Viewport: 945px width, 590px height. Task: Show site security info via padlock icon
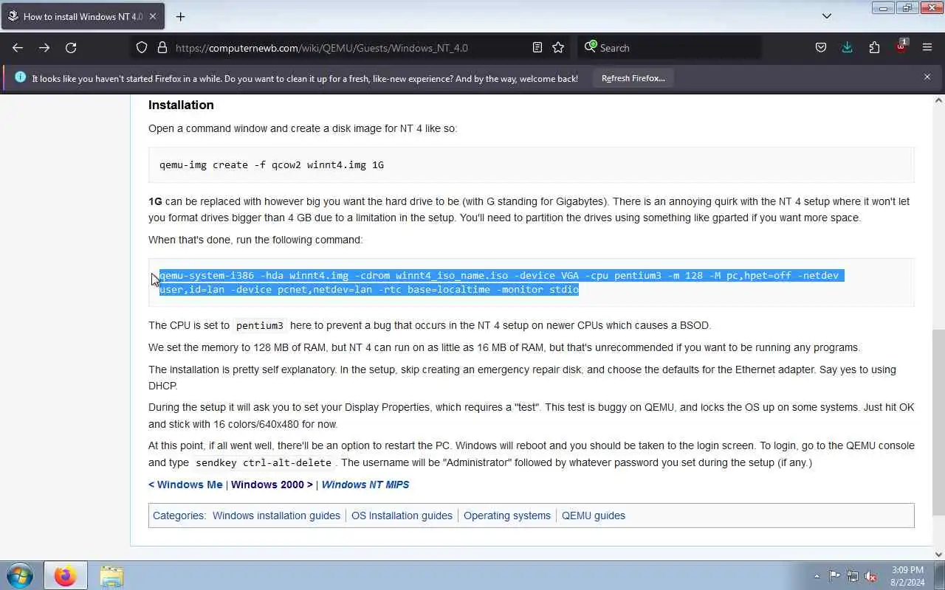[162, 47]
